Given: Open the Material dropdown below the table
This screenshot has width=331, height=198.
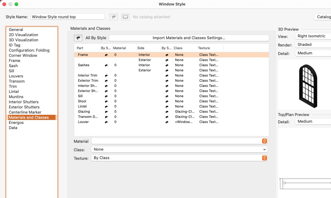Looking at the screenshot, I should point(179,141).
